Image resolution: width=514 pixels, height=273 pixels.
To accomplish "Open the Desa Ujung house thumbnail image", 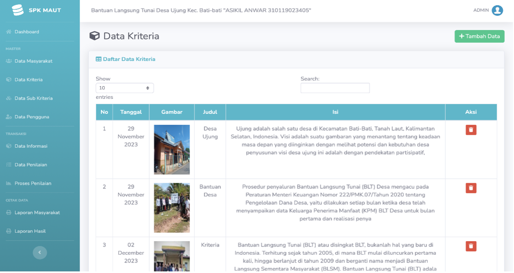I will [x=172, y=149].
